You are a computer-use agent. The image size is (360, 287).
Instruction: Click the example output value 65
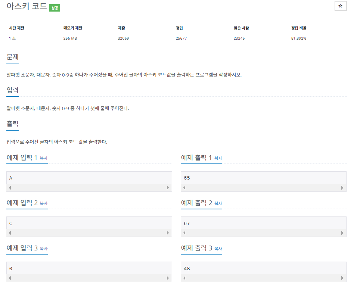187,178
